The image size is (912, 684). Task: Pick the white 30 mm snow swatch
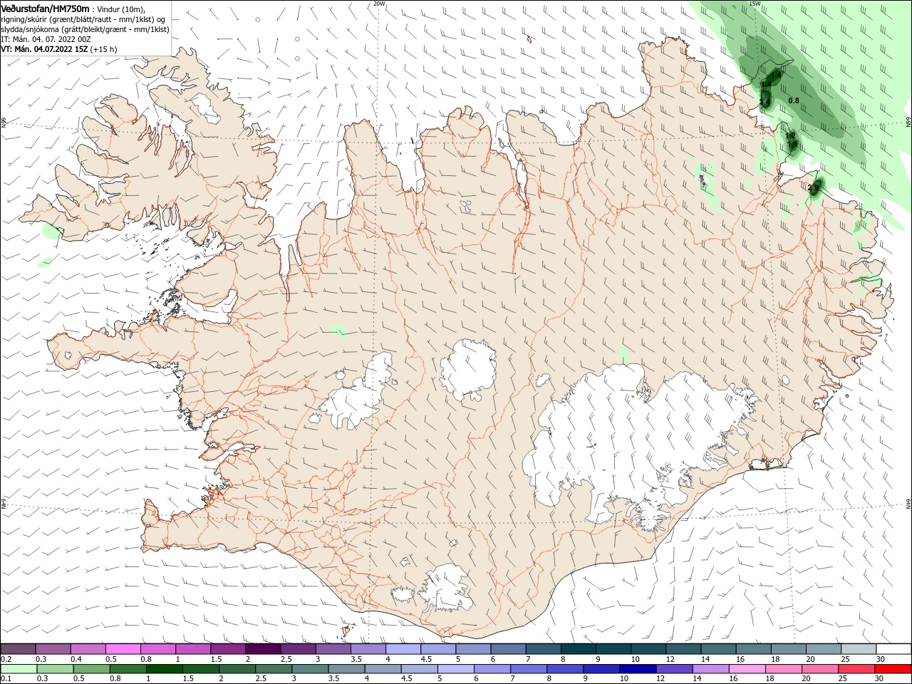point(894,649)
